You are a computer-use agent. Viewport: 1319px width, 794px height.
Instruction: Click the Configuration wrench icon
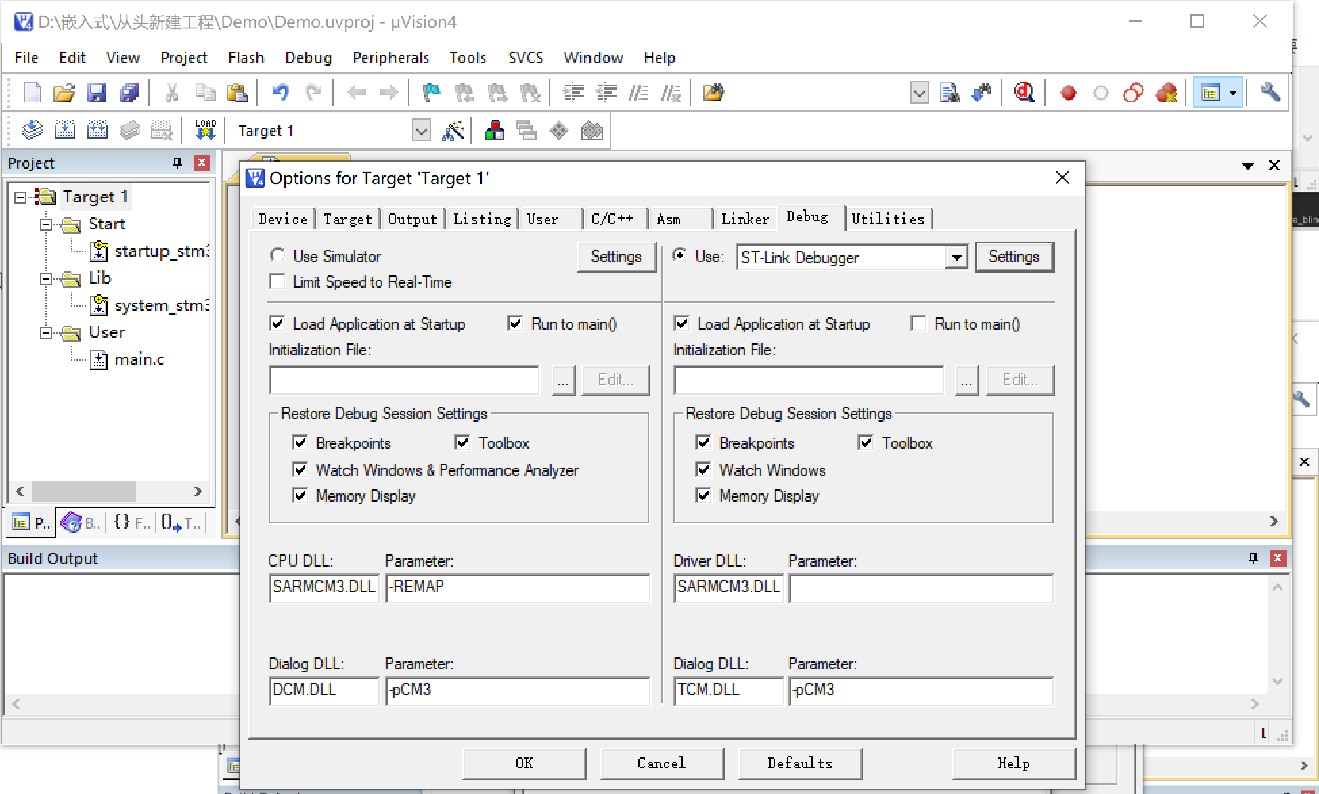pos(1270,93)
